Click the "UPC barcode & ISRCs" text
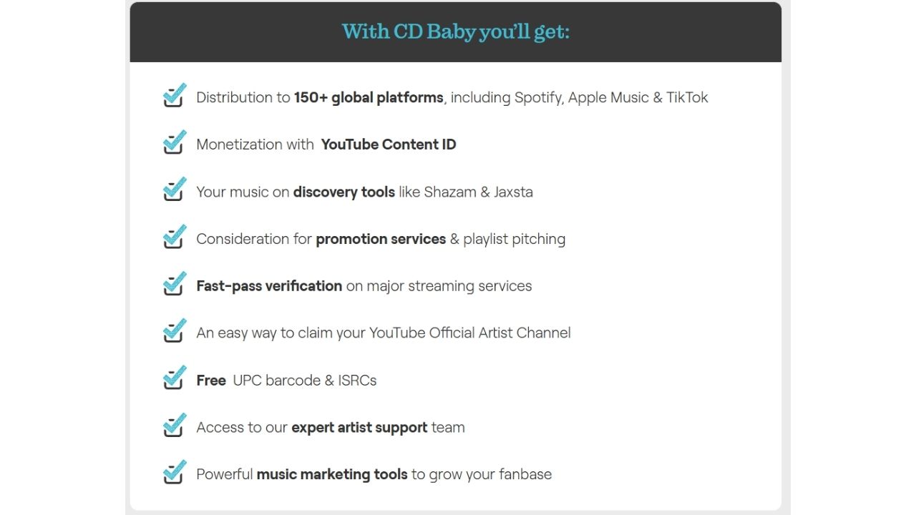The image size is (916, 515). (x=305, y=381)
